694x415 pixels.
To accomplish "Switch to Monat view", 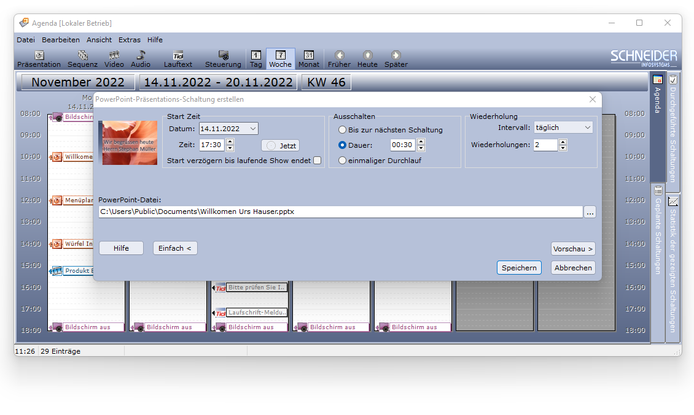I will click(309, 59).
